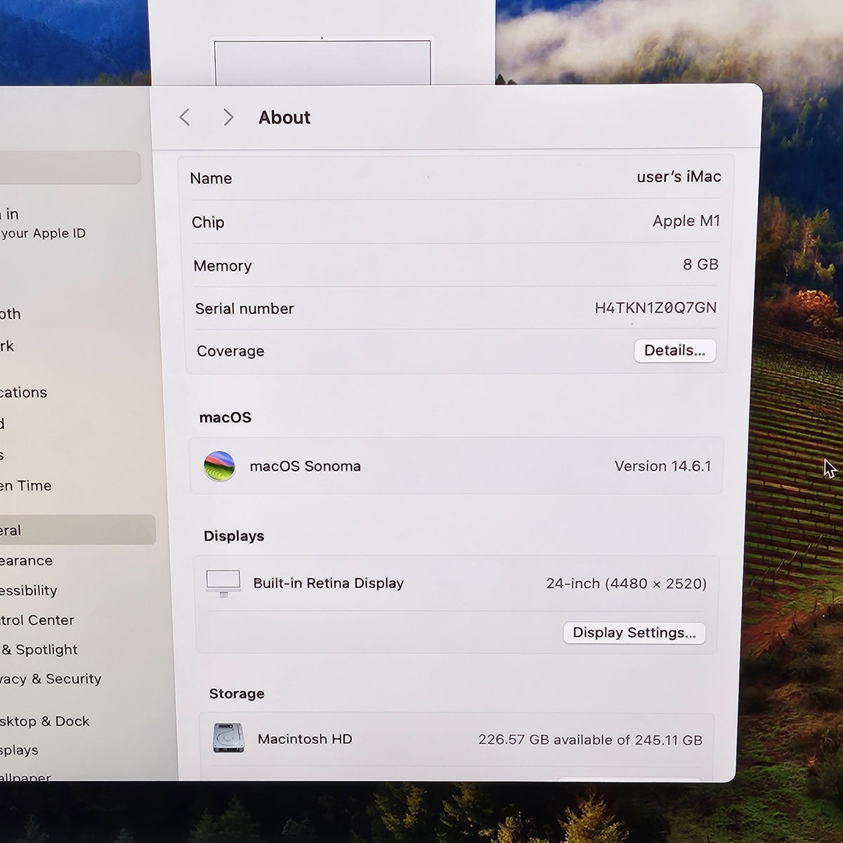Open Display Settings button
The height and width of the screenshot is (843, 843).
pyautogui.click(x=634, y=633)
